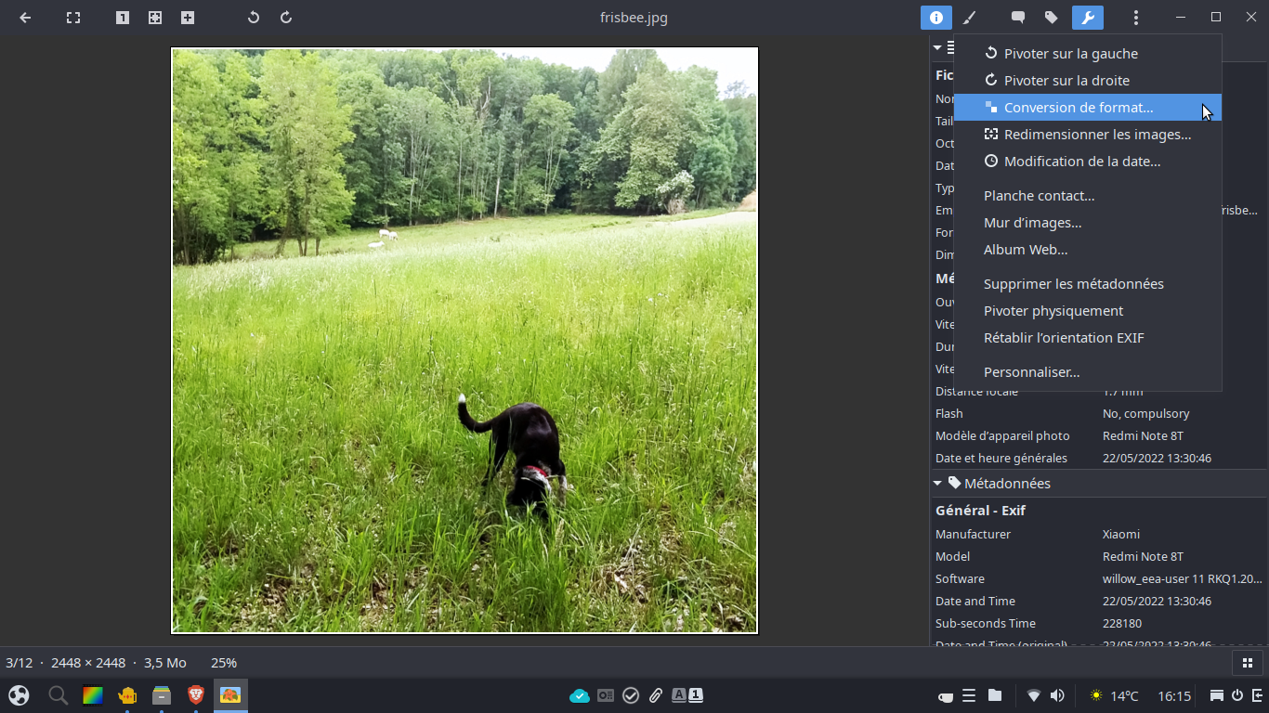Click 'Supprimer les métadonnées' option
The width and height of the screenshot is (1269, 713).
(x=1073, y=284)
